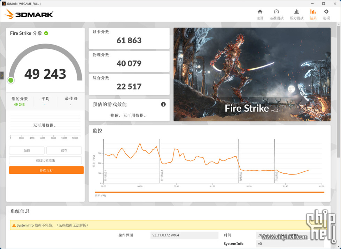This screenshot has height=249, width=341.
Task: Click the 00:20 time label in the monitoring chart
Action: point(140,186)
